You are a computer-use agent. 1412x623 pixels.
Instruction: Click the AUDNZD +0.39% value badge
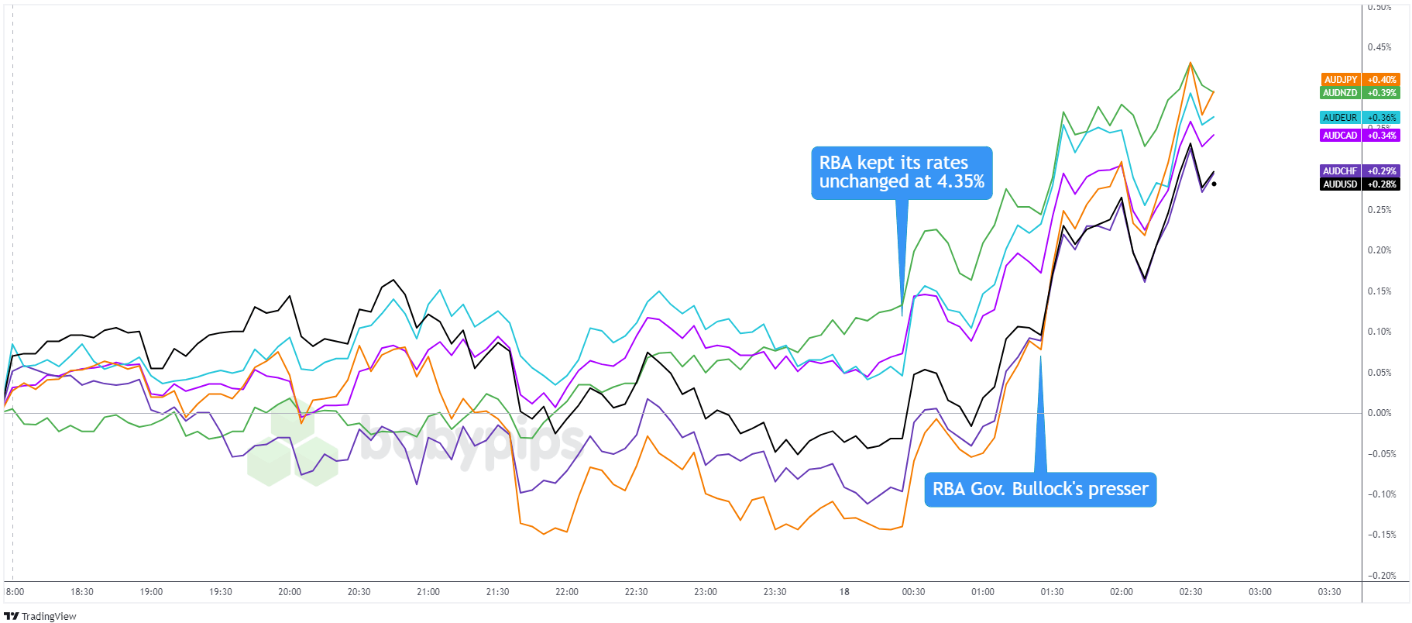1382,93
